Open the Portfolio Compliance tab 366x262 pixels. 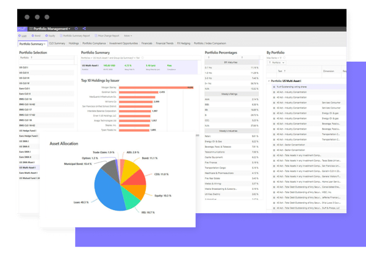coord(103,44)
